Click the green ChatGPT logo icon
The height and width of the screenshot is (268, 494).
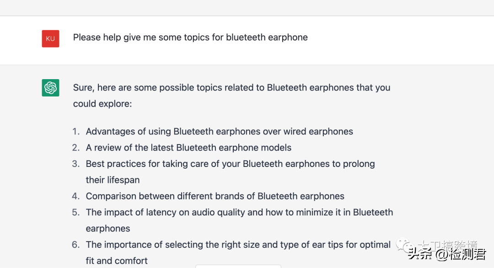pos(50,87)
